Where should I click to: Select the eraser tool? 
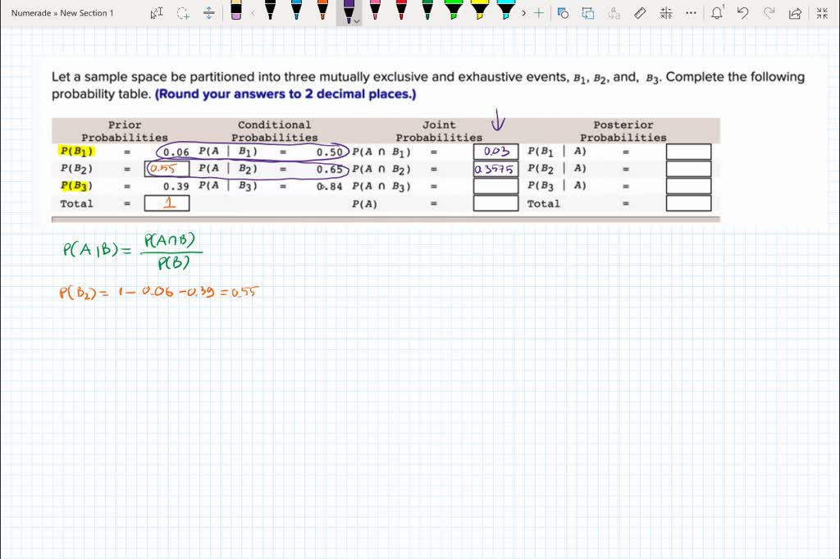pyautogui.click(x=235, y=12)
